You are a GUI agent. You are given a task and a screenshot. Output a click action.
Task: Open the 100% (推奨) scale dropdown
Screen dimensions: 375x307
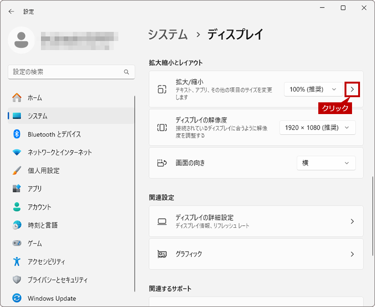tap(313, 89)
